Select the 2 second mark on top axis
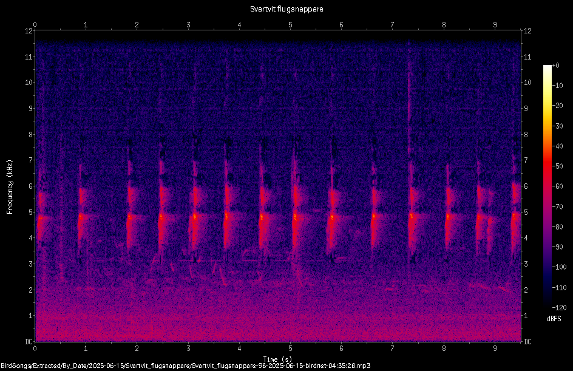 pyautogui.click(x=137, y=25)
